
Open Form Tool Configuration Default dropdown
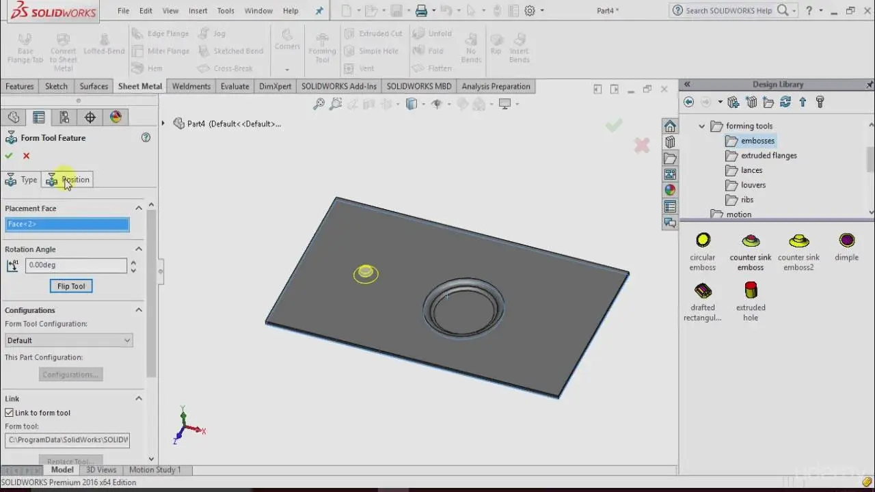pos(68,340)
